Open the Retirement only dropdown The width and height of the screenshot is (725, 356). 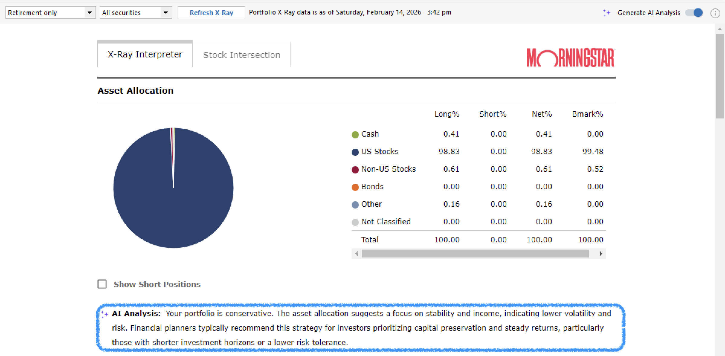point(50,13)
